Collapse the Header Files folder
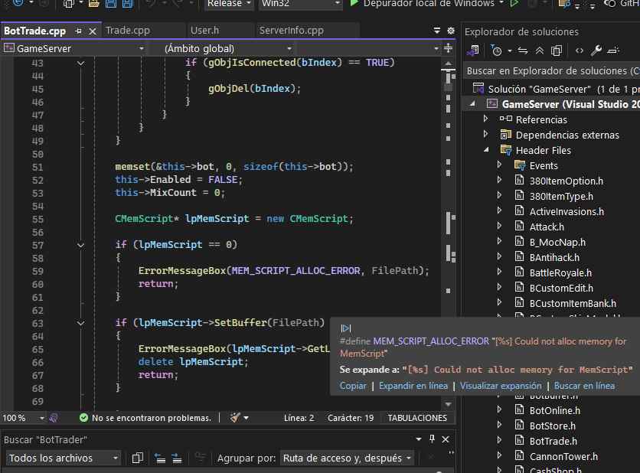The image size is (640, 473). pos(486,150)
